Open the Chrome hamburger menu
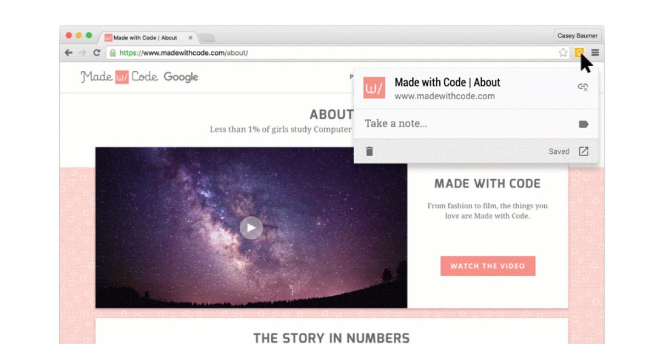The height and width of the screenshot is (344, 659). pos(595,53)
